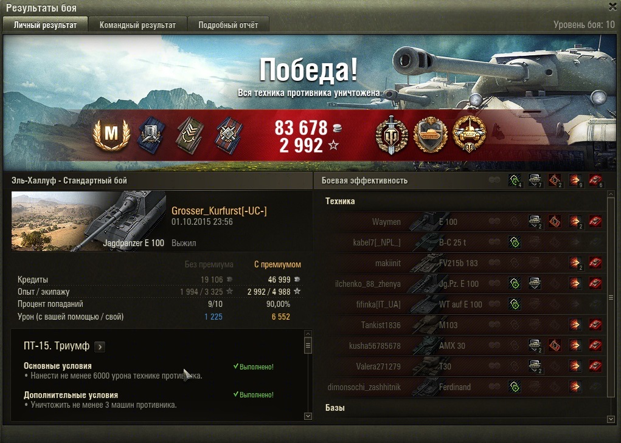Expand the ПТ-15. Триумф mission arrow
621x443 pixels.
point(100,347)
